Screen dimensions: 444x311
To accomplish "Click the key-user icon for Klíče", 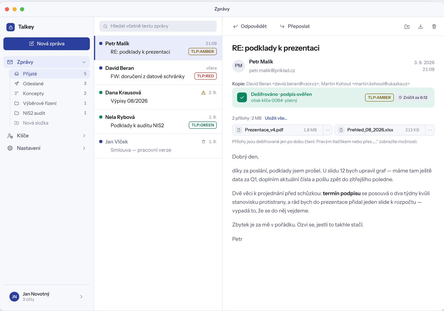I will [10, 136].
